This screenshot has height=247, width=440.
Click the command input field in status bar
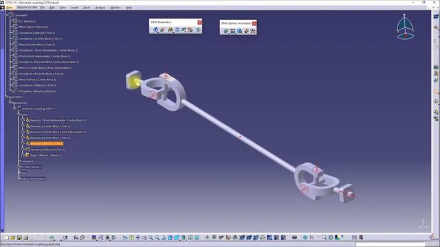(389, 244)
